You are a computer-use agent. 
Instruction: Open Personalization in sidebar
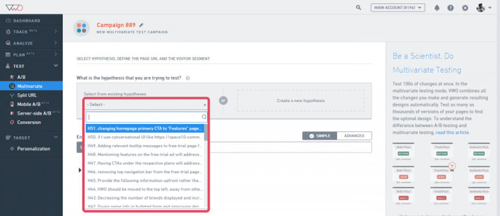[x=32, y=149]
